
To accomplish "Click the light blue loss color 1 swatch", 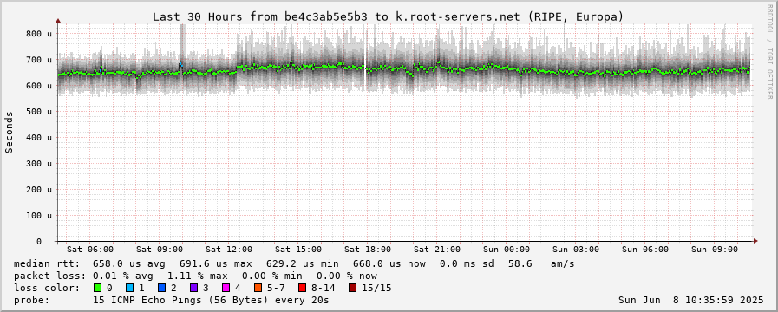I will [x=129, y=288].
